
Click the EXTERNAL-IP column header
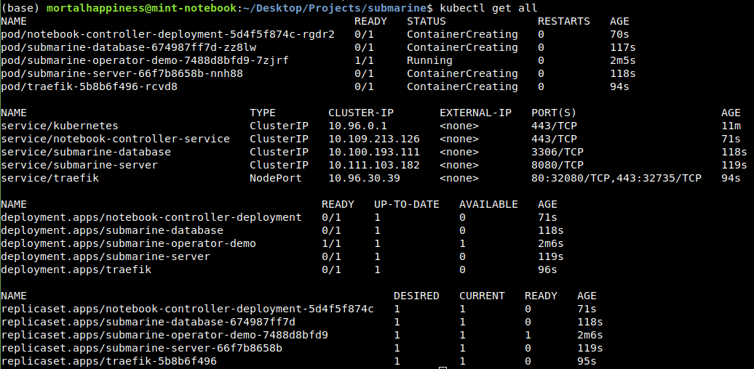[x=475, y=113]
